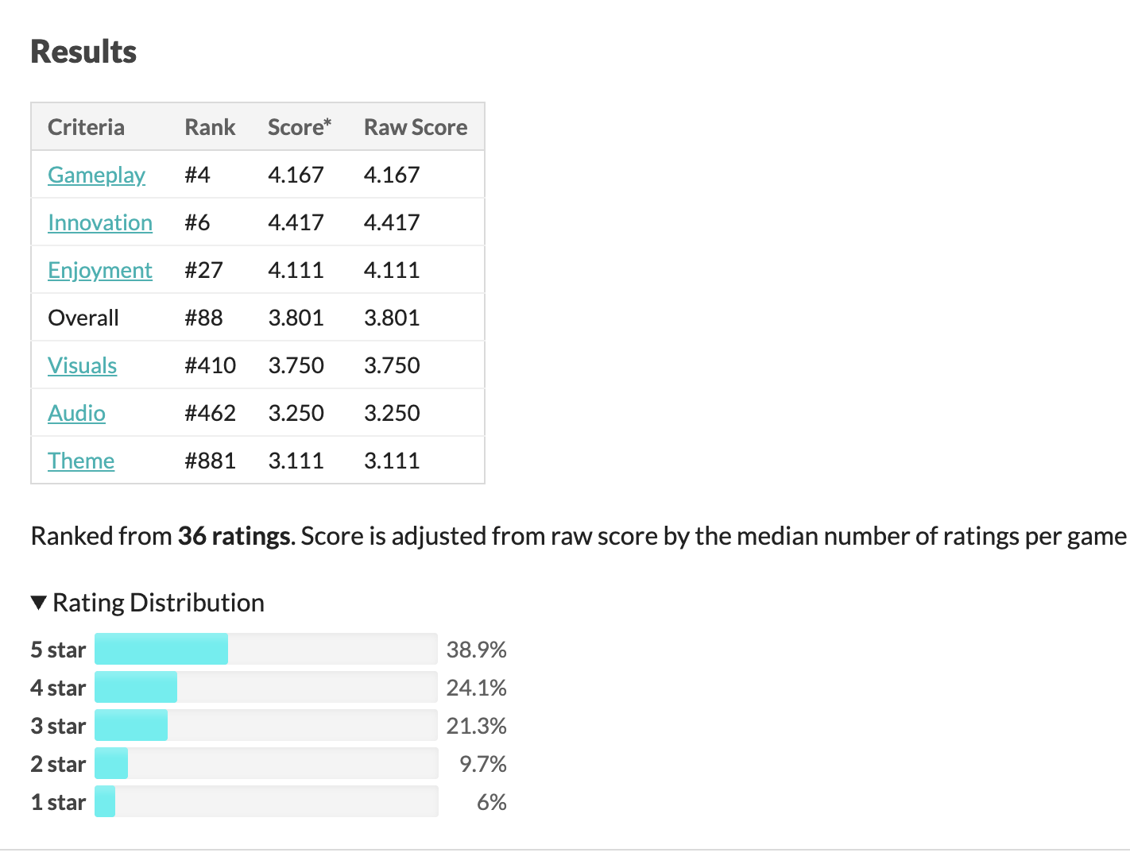Select the Overall row rank #88
Viewport: 1130px width, 864px height.
pyautogui.click(x=203, y=318)
